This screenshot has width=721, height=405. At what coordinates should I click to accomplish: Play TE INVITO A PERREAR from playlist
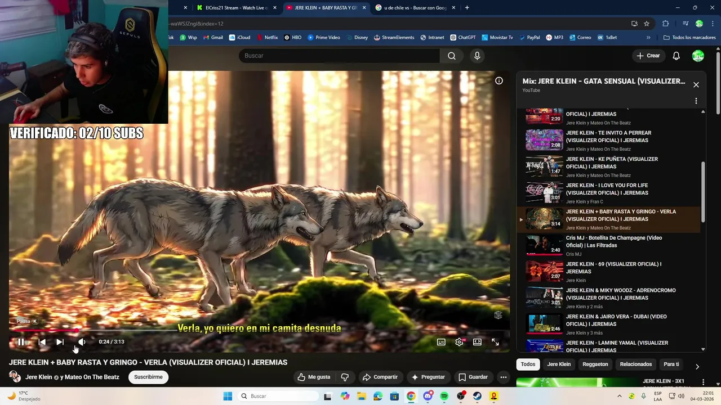(608, 141)
